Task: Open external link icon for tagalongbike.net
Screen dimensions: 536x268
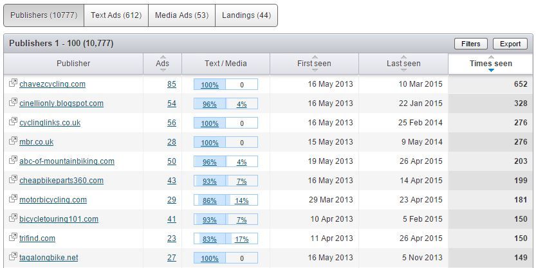Action: coord(13,256)
